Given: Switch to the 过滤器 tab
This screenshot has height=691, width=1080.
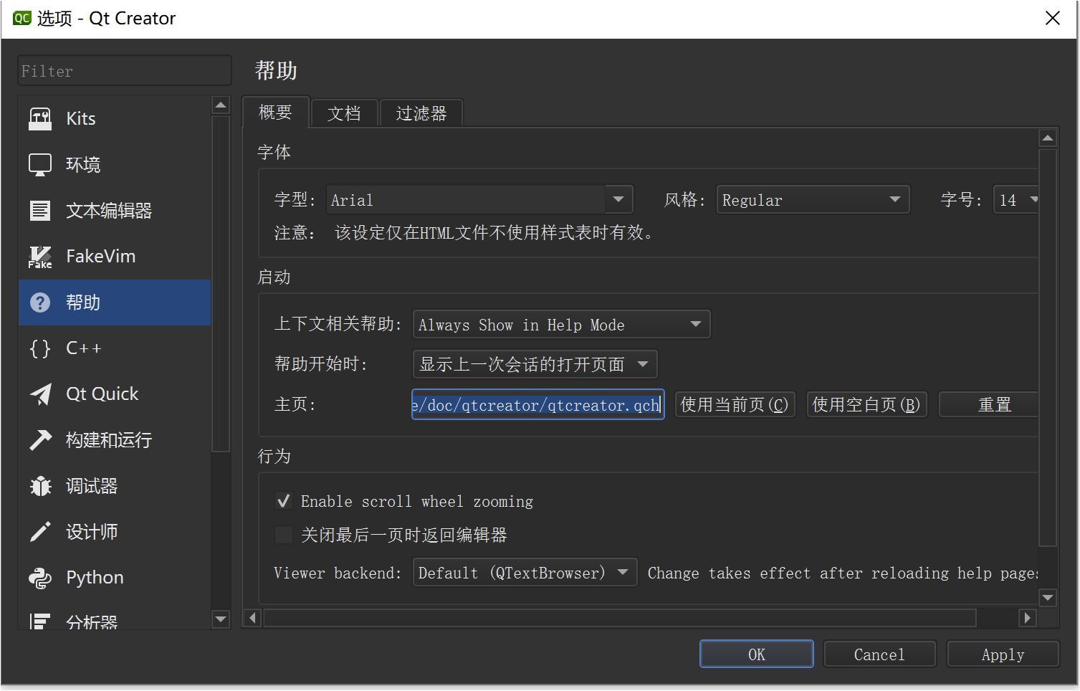Looking at the screenshot, I should pos(421,113).
